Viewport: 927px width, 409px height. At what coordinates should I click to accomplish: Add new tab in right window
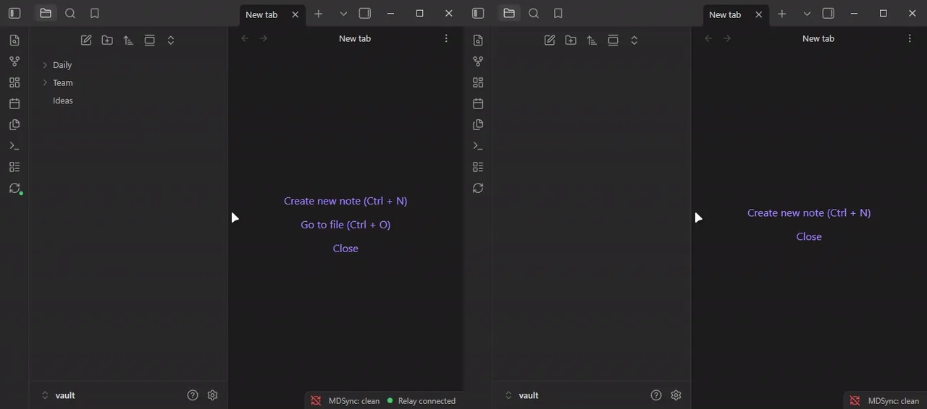781,14
